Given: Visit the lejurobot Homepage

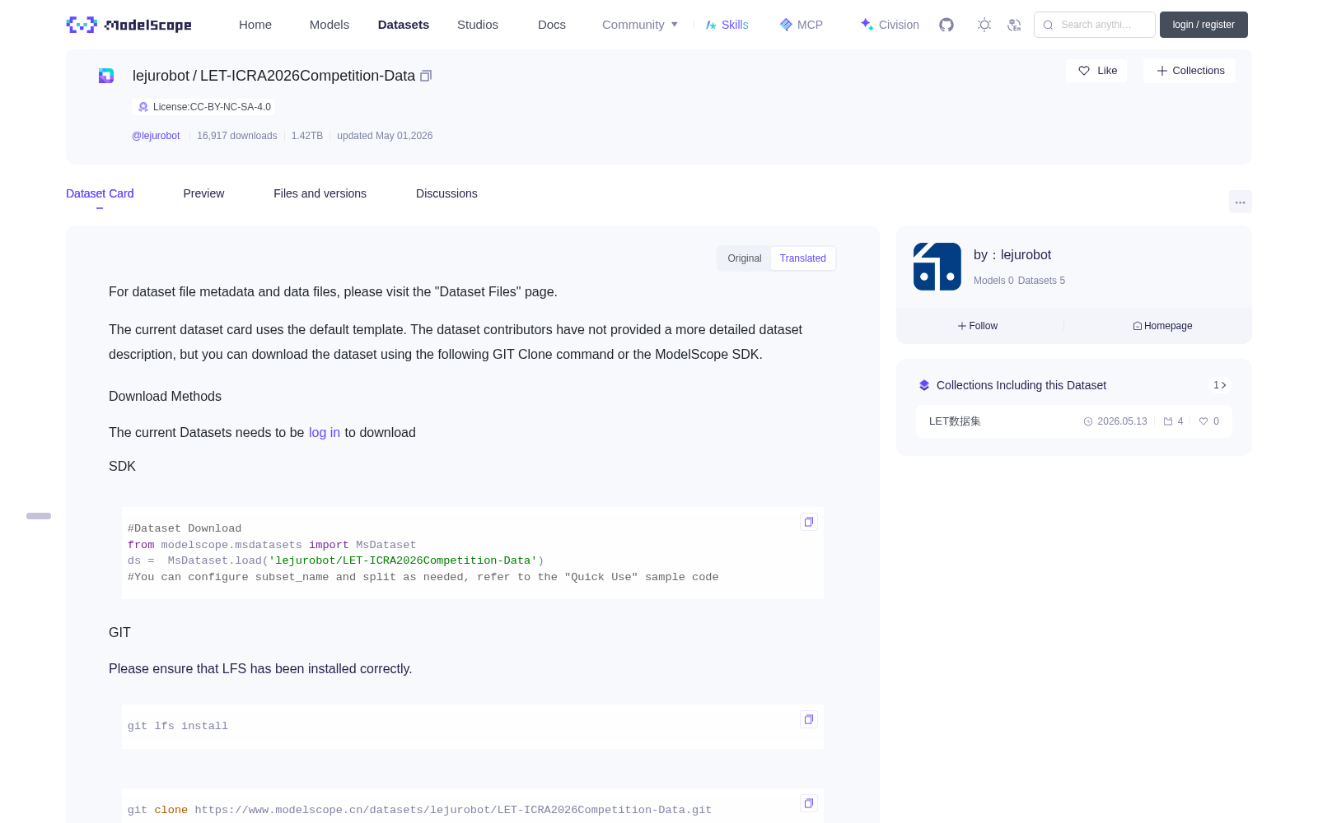Looking at the screenshot, I should tap(1162, 326).
